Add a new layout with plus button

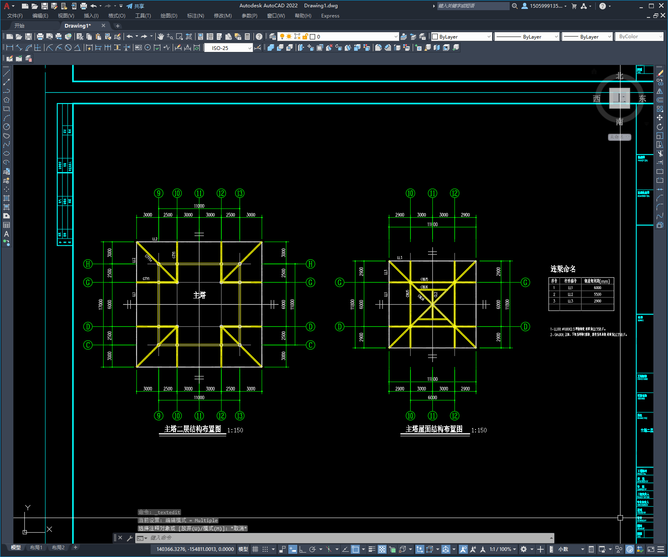click(x=75, y=547)
